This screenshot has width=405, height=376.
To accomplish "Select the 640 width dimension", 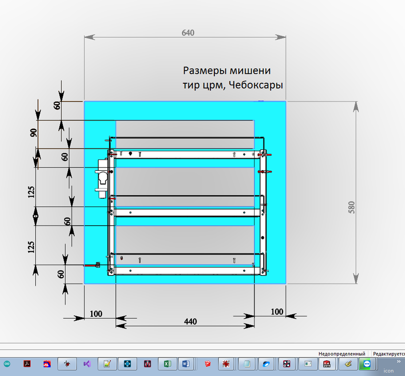I will [188, 33].
